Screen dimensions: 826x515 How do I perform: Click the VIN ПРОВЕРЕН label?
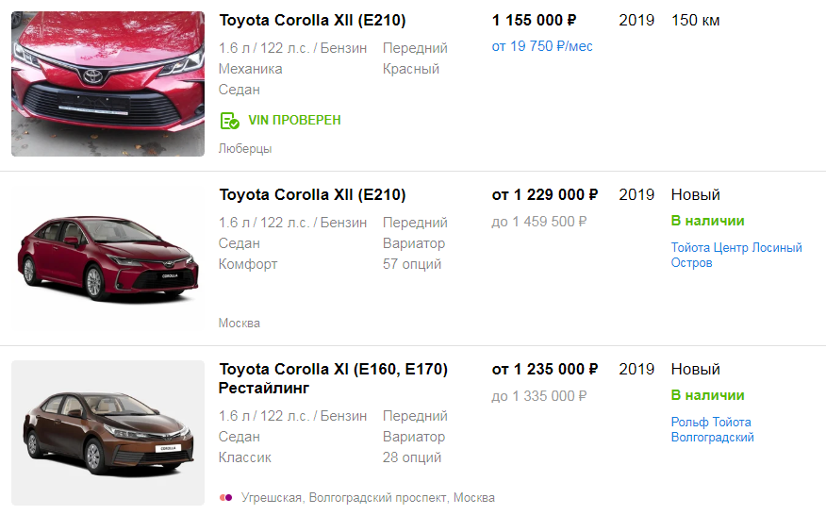(294, 121)
